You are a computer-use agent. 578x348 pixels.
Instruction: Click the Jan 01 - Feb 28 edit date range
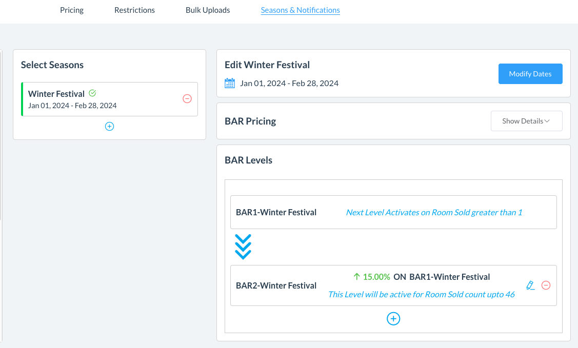click(x=289, y=83)
